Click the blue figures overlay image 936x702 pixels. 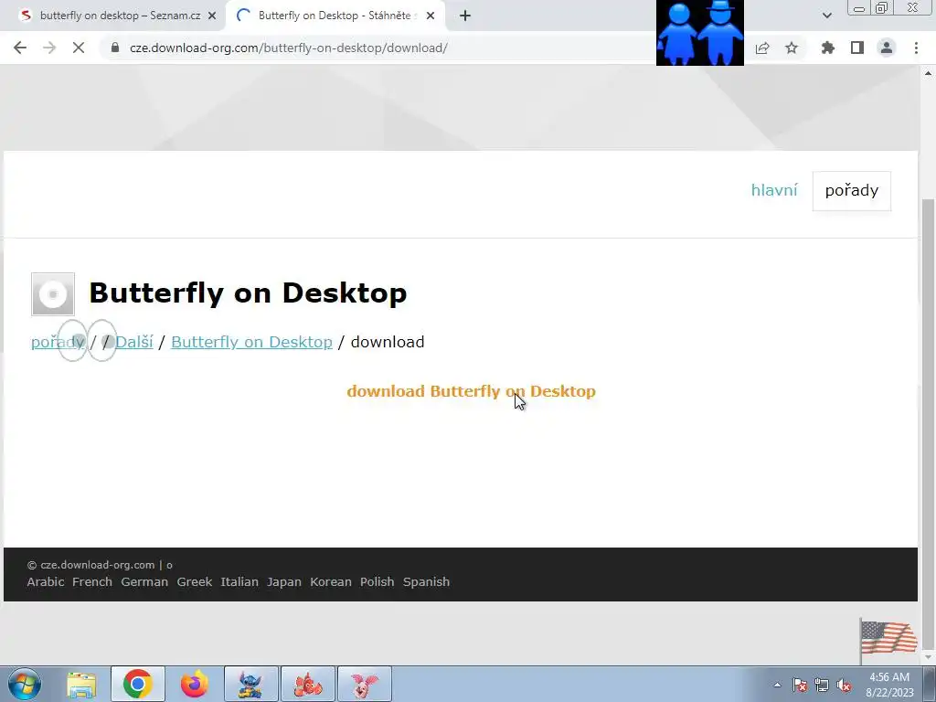700,33
